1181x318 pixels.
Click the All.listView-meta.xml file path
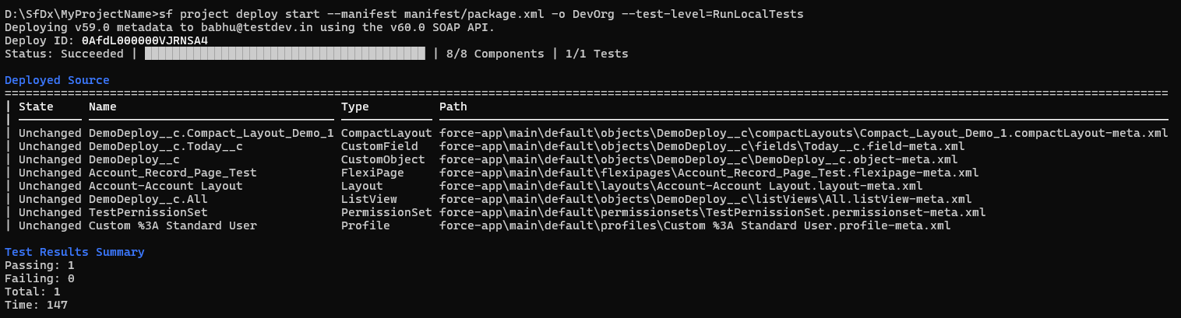[x=706, y=199]
